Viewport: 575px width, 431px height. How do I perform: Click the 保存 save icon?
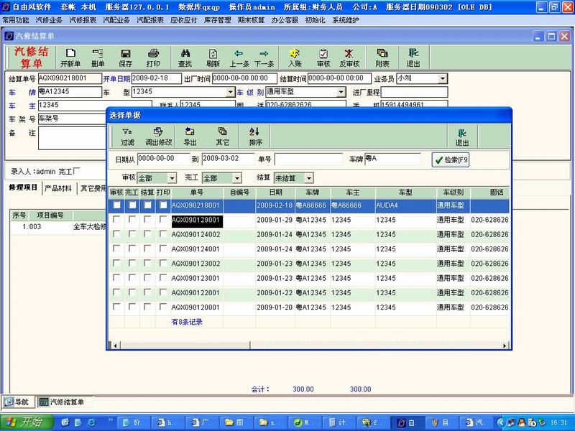click(x=125, y=58)
